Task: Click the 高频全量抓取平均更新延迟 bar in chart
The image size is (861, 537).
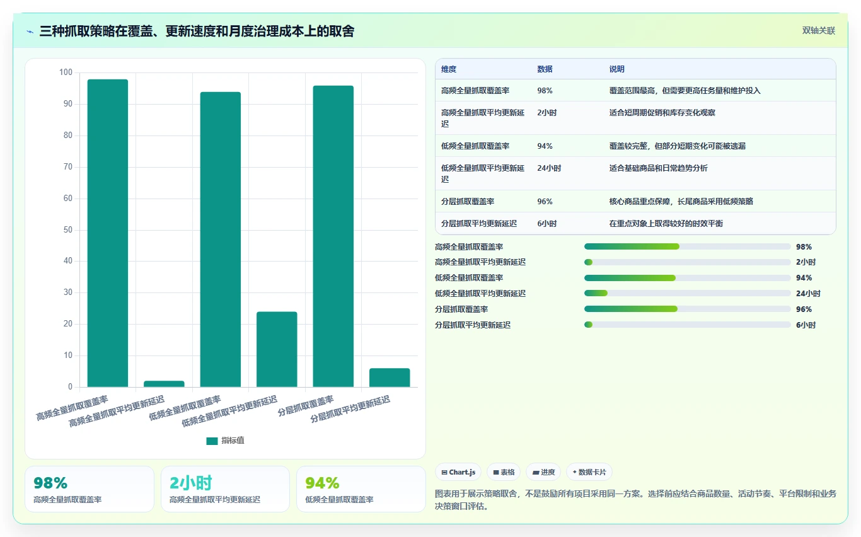Action: pyautogui.click(x=164, y=384)
